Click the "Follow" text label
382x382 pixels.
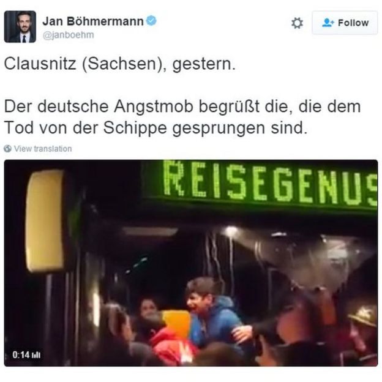click(x=353, y=23)
